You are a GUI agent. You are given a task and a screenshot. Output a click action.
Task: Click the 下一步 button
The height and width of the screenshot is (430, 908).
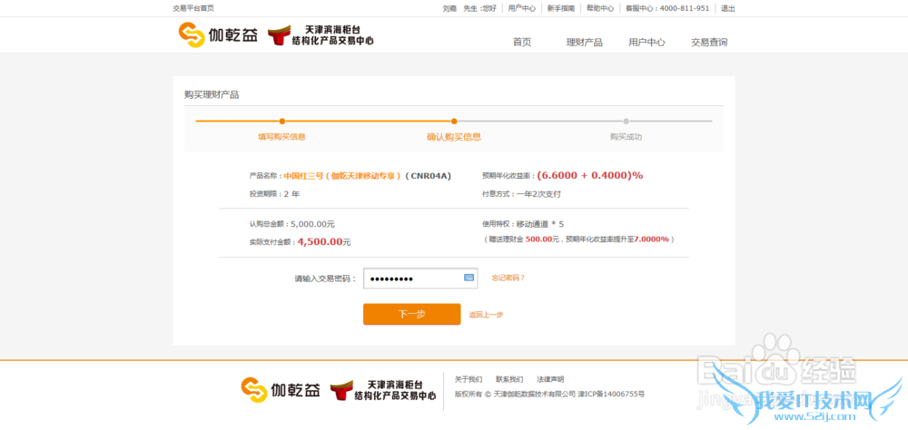click(x=411, y=314)
